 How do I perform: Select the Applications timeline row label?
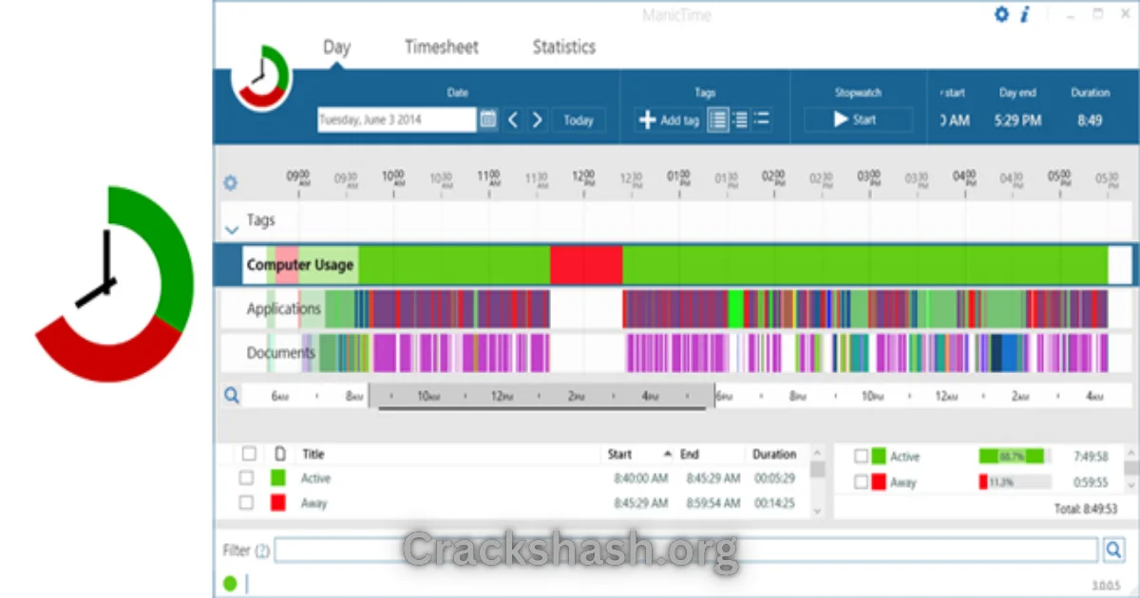click(284, 308)
